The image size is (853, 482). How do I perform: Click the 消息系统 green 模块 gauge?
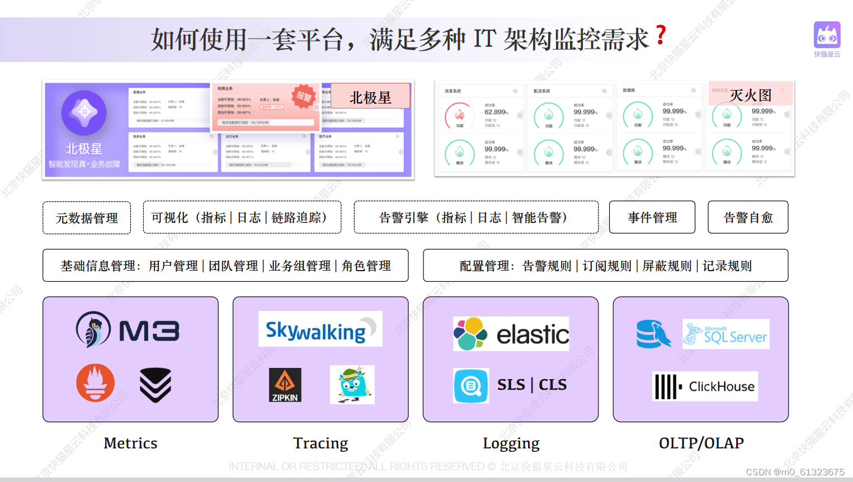(x=459, y=152)
